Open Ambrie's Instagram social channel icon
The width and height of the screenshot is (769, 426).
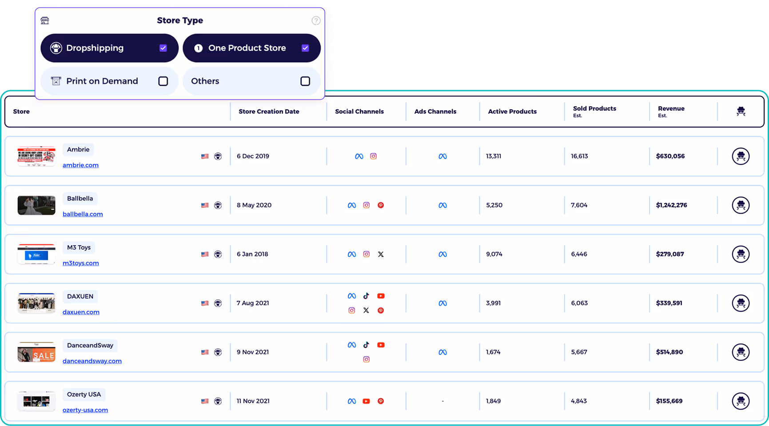pos(374,156)
